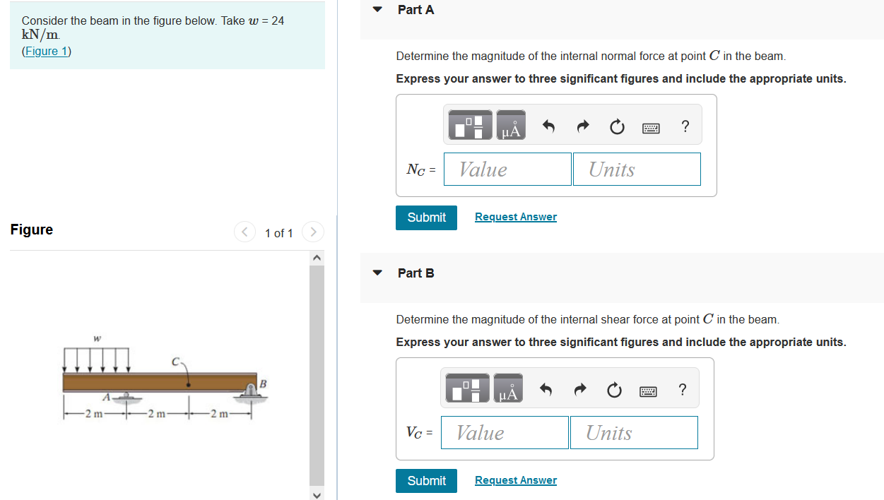The width and height of the screenshot is (884, 500).
Task: Go to next figure arrow
Action: coord(313,232)
